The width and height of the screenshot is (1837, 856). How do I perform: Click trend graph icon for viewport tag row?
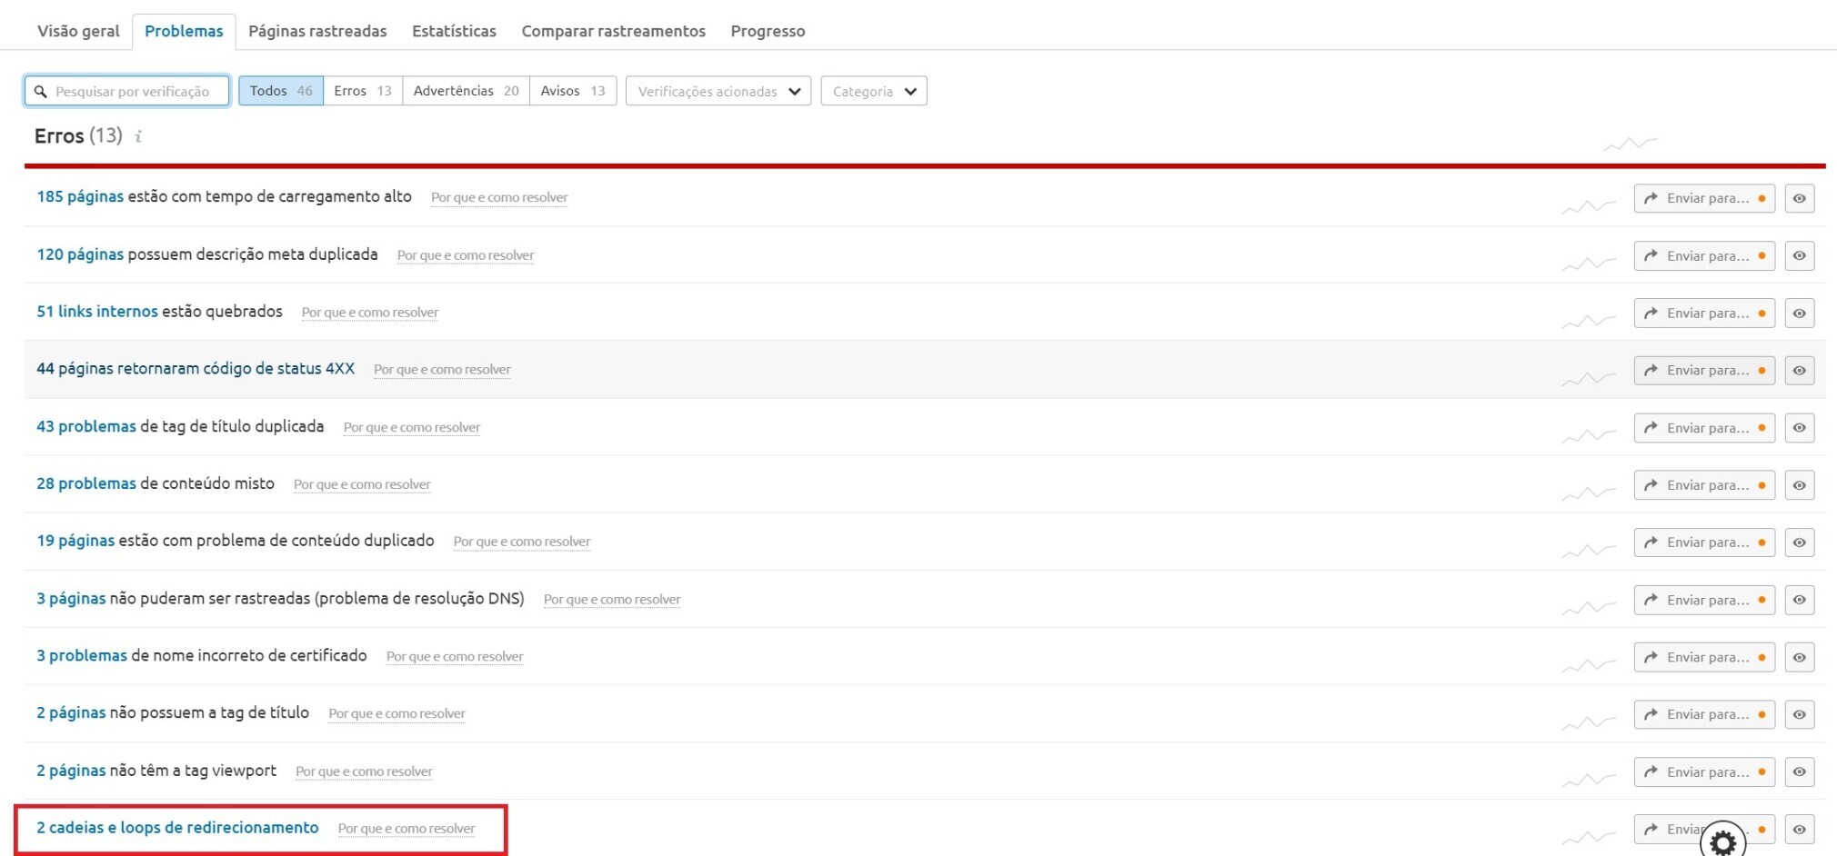[1588, 779]
